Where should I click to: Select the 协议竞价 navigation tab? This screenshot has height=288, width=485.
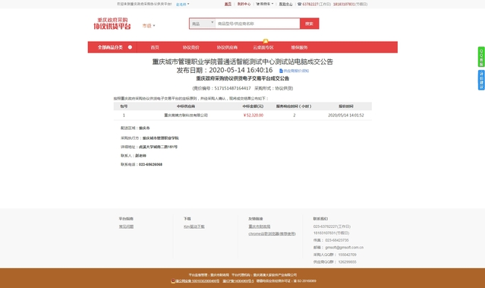191,47
